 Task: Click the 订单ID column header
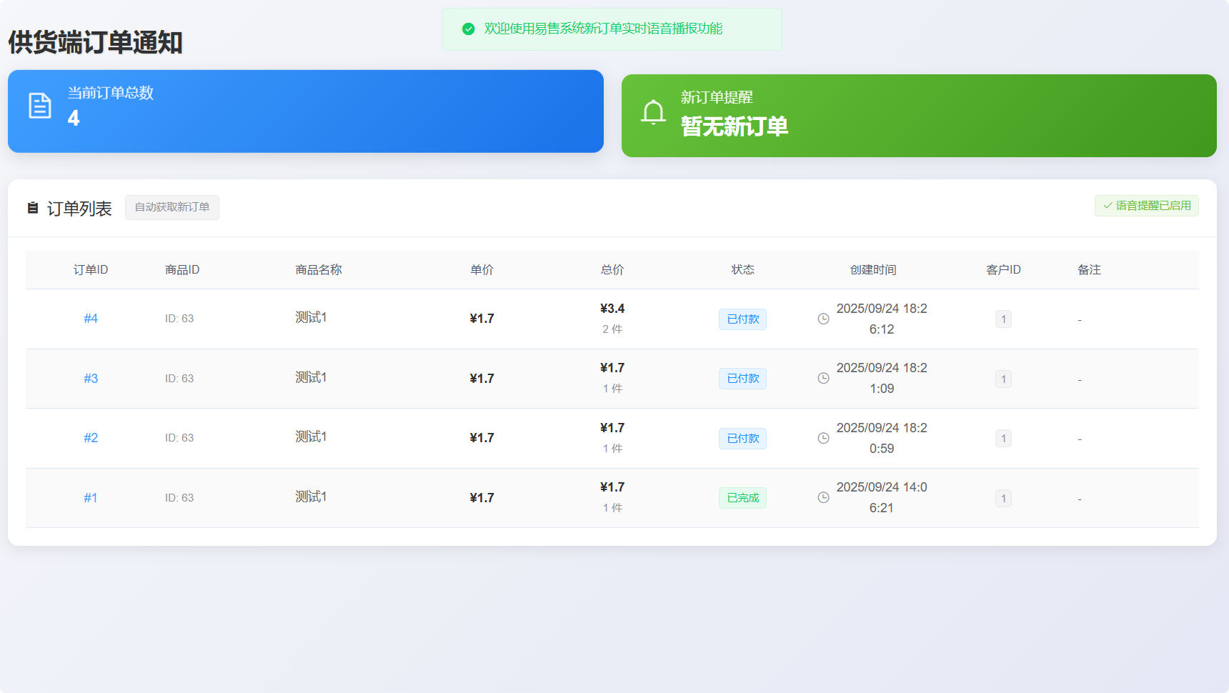pyautogui.click(x=91, y=269)
